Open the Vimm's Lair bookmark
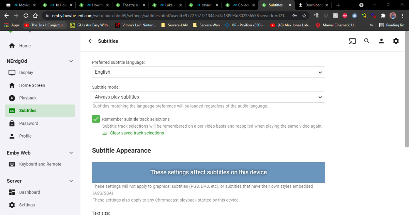 [x=136, y=25]
